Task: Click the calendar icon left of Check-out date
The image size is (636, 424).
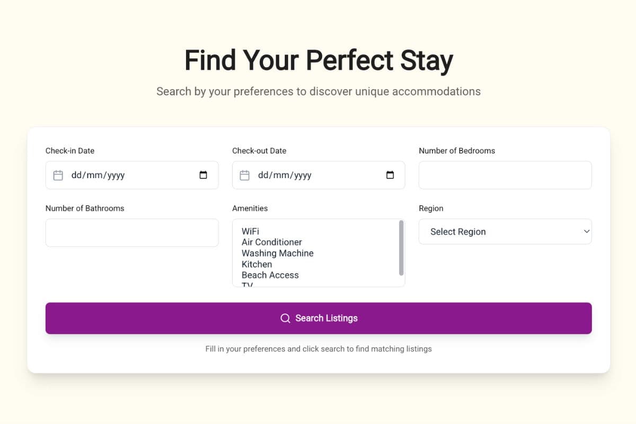Action: (x=245, y=175)
